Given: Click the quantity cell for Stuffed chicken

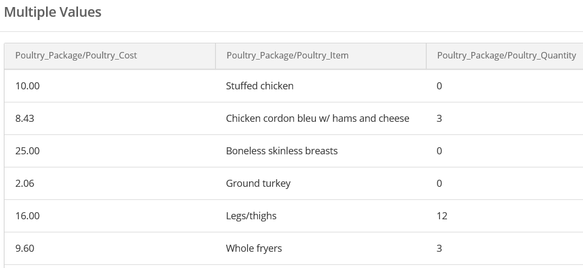Looking at the screenshot, I should 439,86.
